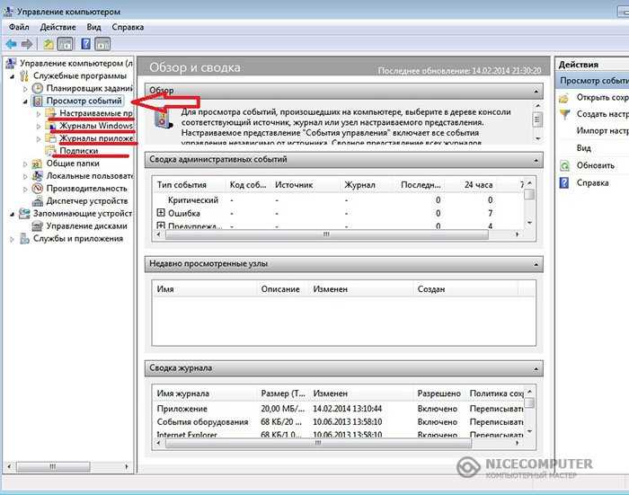The image size is (629, 495).
Task: Click the Подписки folder icon
Action: [x=50, y=151]
